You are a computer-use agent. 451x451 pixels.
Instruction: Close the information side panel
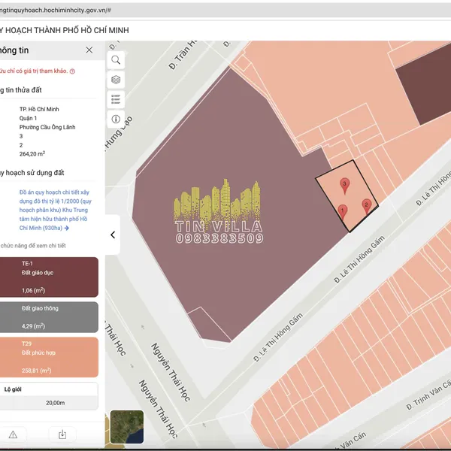89,50
